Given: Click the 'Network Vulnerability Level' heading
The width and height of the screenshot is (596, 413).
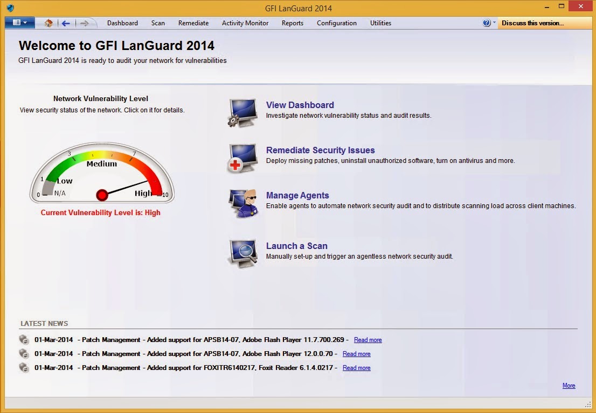Looking at the screenshot, I should coord(101,98).
